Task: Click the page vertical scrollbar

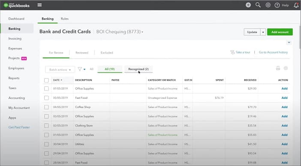Action: (299, 37)
